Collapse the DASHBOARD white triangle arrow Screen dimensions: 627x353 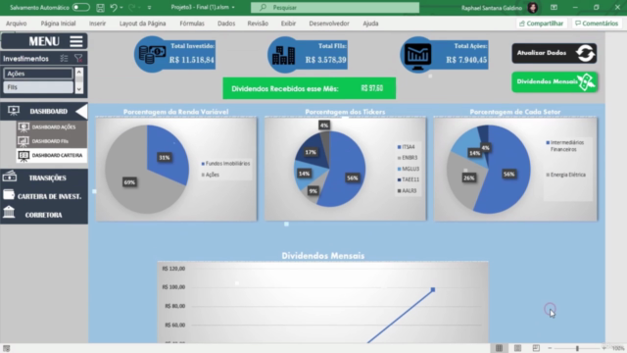[81, 111]
